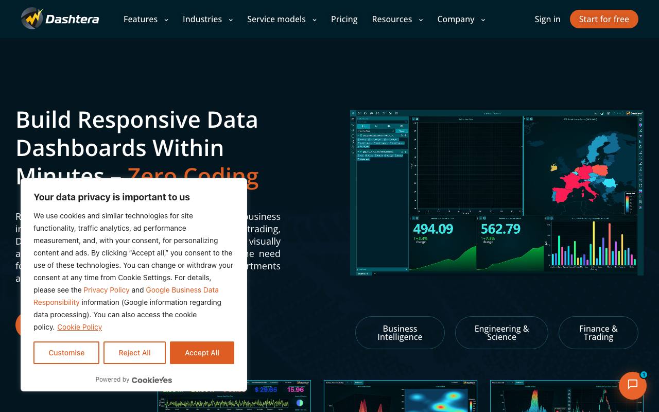Open the Service models menu item
This screenshot has height=412, width=659.
coord(276,19)
